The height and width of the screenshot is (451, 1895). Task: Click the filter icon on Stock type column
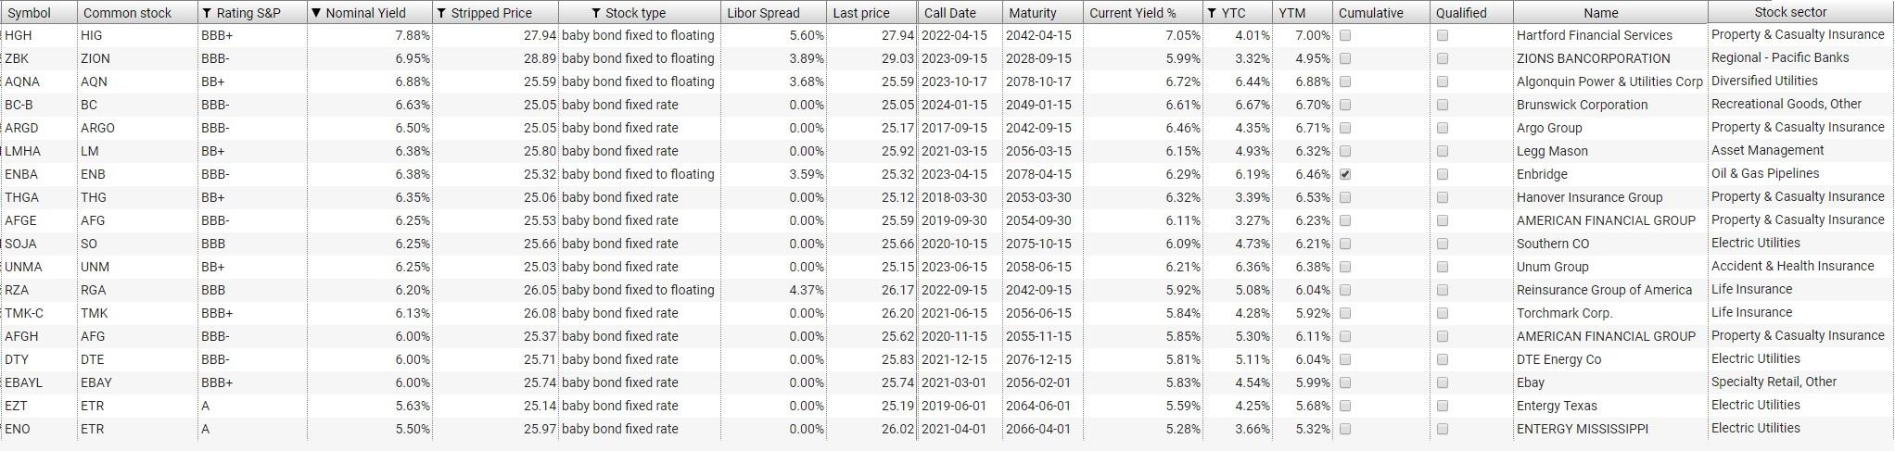[x=595, y=13]
